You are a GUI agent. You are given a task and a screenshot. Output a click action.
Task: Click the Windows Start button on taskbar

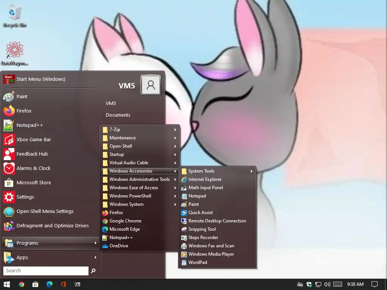coord(7,284)
